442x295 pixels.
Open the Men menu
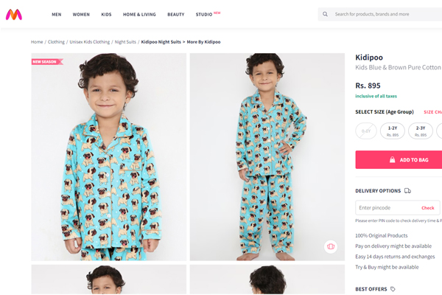click(57, 14)
